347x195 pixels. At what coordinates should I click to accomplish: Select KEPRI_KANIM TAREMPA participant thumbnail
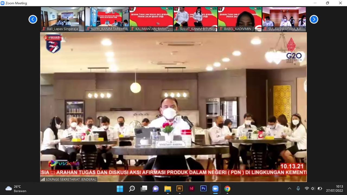(x=107, y=19)
